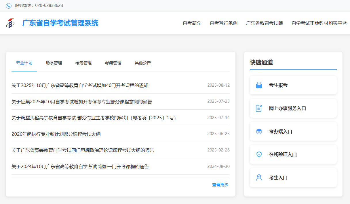Viewport: 350px width, 204px height.
Task: Click the 考生报考 inbox icon
Action: pyautogui.click(x=259, y=85)
